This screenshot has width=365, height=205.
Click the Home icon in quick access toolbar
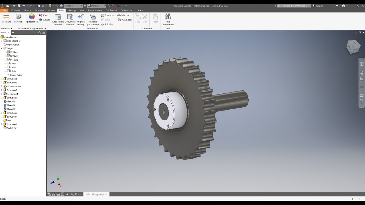(39, 6)
